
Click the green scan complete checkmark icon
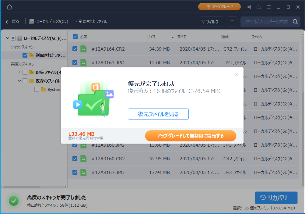[14, 201]
